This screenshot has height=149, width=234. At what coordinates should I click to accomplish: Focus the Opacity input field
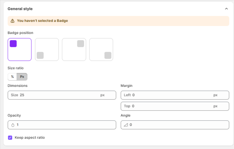point(62,125)
